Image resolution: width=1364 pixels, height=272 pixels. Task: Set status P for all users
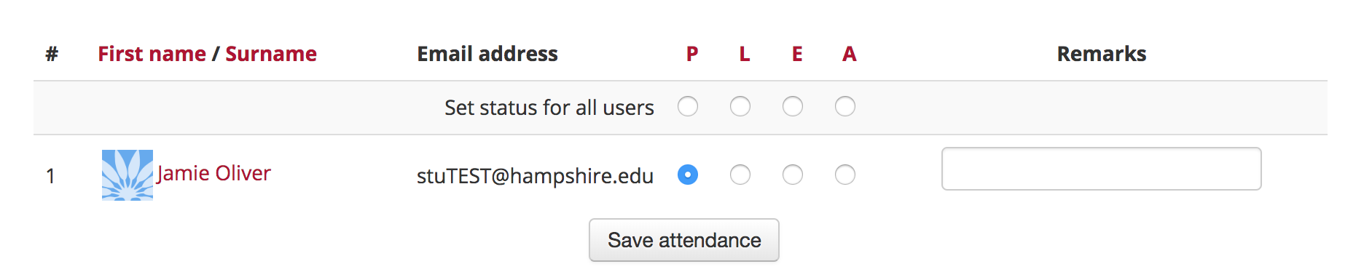(x=688, y=107)
